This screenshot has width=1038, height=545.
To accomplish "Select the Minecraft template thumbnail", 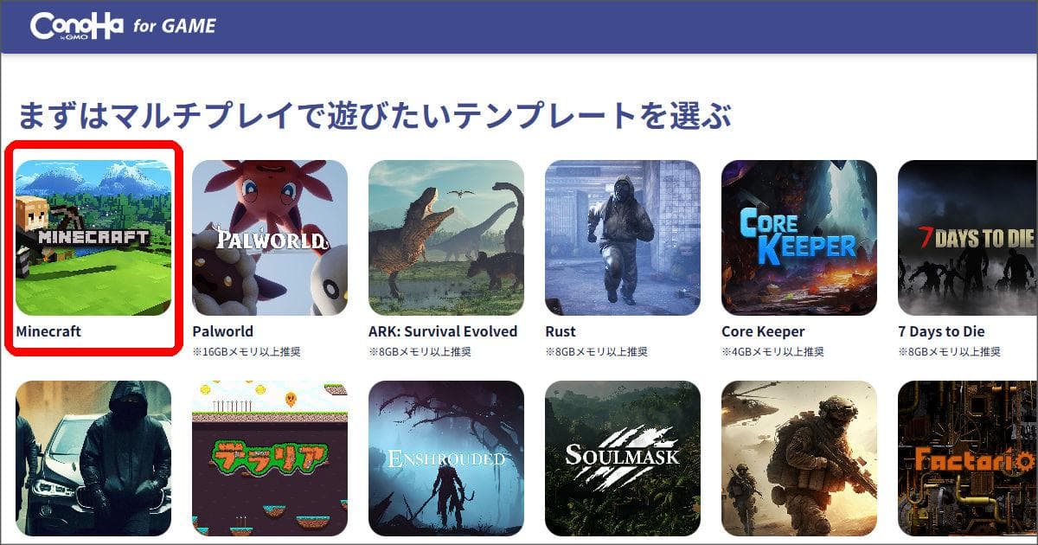I will coord(93,238).
